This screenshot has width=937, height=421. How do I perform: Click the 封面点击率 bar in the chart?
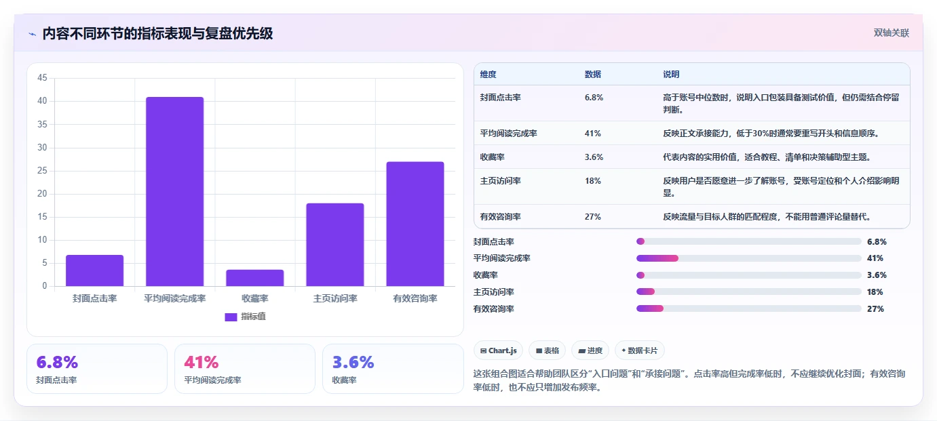coord(94,270)
